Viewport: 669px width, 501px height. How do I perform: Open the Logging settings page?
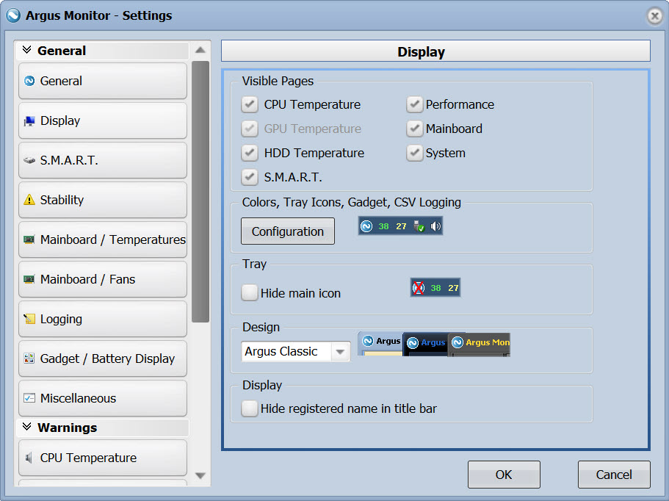(103, 320)
